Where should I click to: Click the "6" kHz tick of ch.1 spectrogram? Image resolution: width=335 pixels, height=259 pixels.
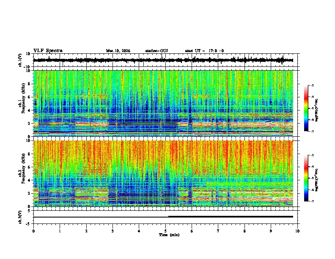(29, 97)
